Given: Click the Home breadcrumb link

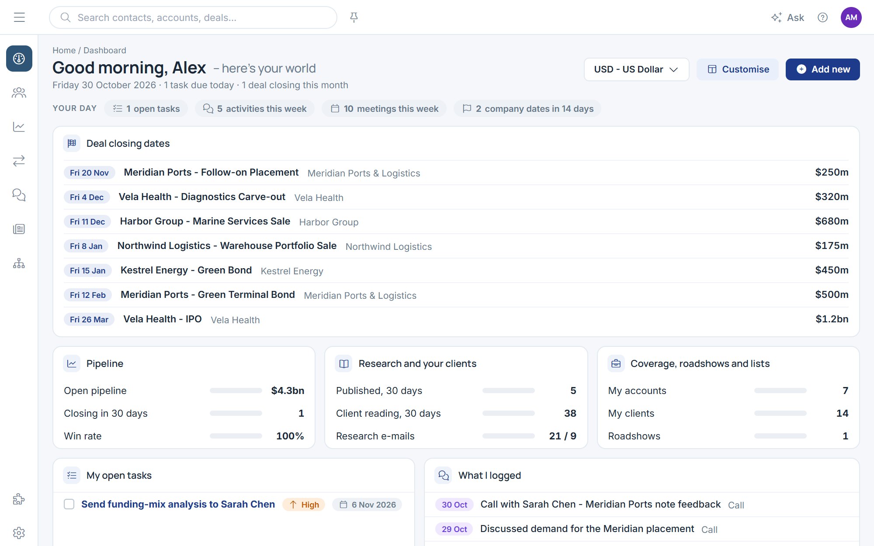Looking at the screenshot, I should [64, 50].
